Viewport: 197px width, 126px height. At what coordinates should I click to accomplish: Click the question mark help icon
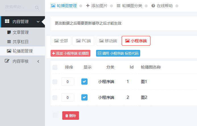(x=153, y=6)
